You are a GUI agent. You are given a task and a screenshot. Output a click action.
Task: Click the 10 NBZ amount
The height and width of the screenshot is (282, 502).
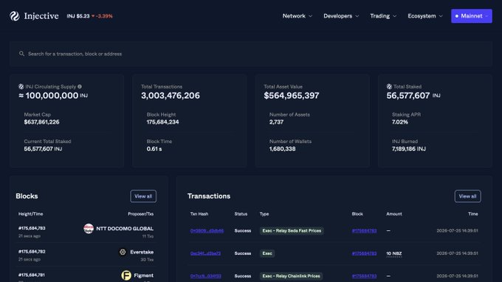point(393,253)
